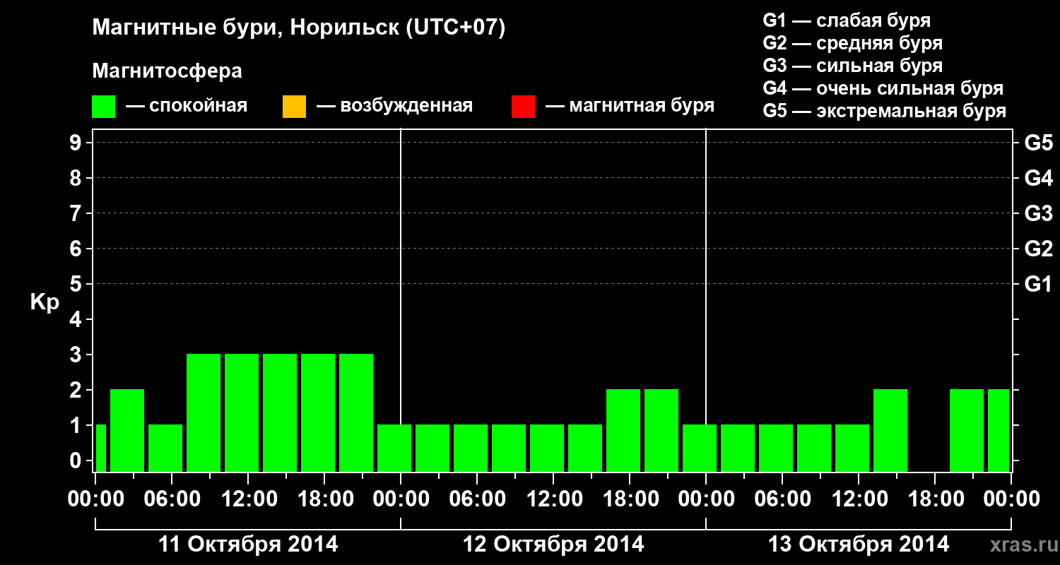Click the '13 Октября 2014' date label
The height and width of the screenshot is (565, 1060).
point(859,545)
